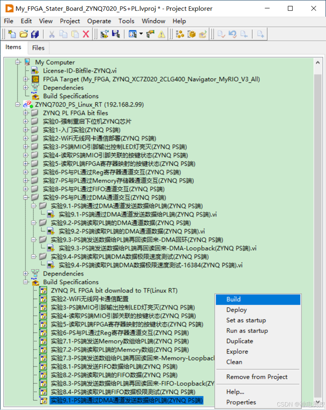
Task: Collapse the 实验9 DMA通道交互 folder
Action: pos(26,198)
